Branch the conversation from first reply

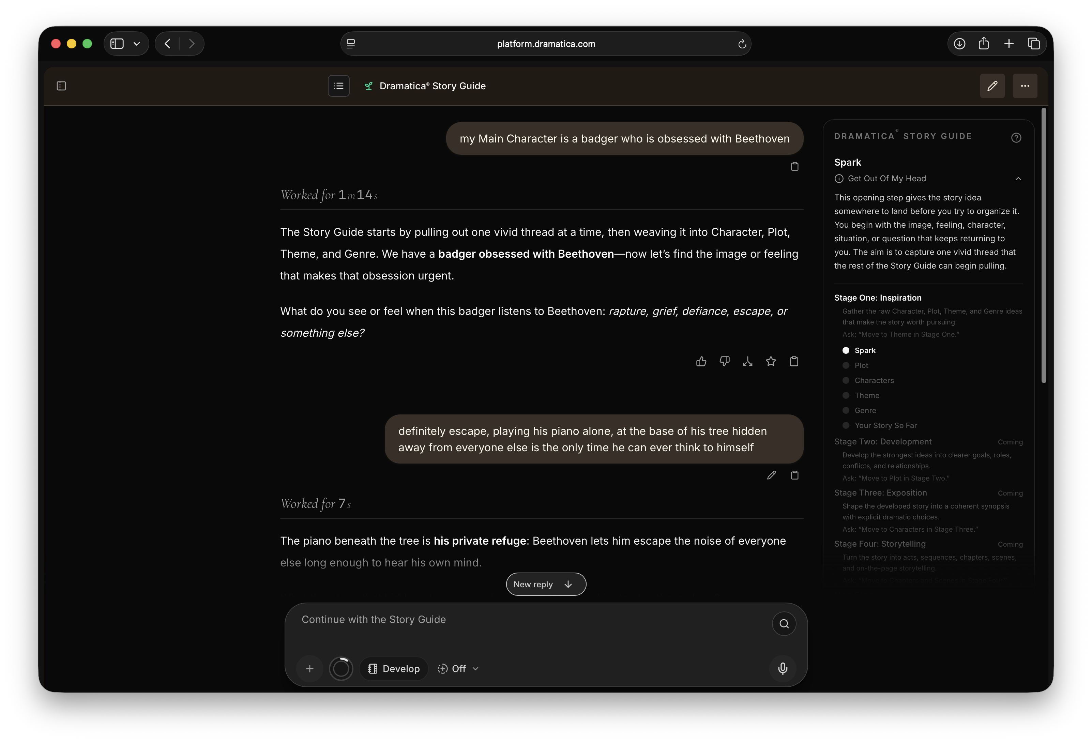747,361
